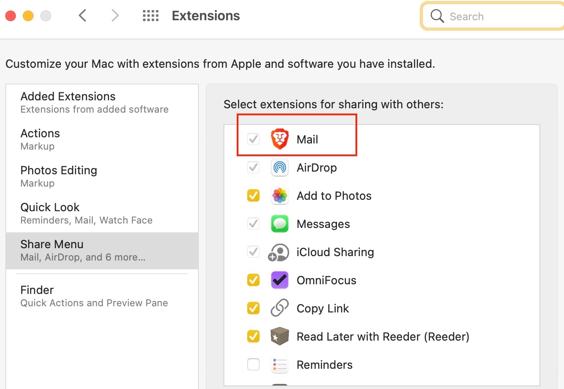The height and width of the screenshot is (389, 564).
Task: Click the magnifying glass search icon
Action: (x=437, y=16)
